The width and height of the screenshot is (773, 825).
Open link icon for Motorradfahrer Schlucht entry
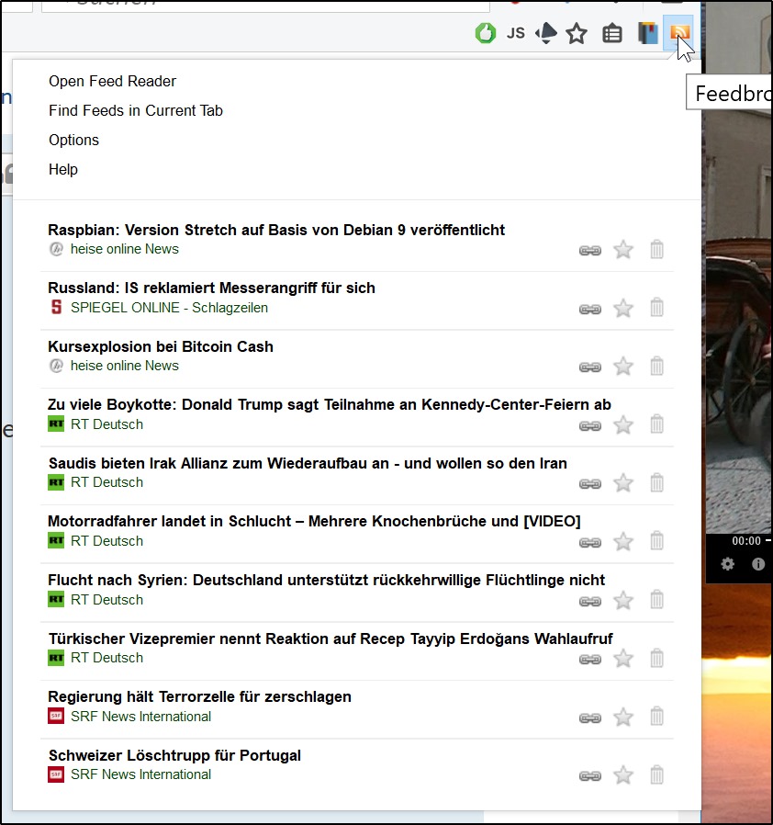tap(590, 542)
